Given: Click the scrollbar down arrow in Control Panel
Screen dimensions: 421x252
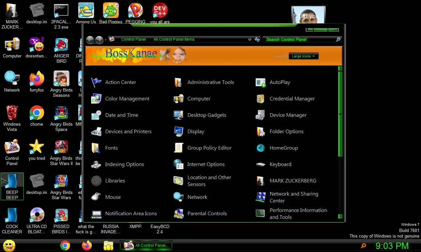Looking at the screenshot, I should 340,217.
